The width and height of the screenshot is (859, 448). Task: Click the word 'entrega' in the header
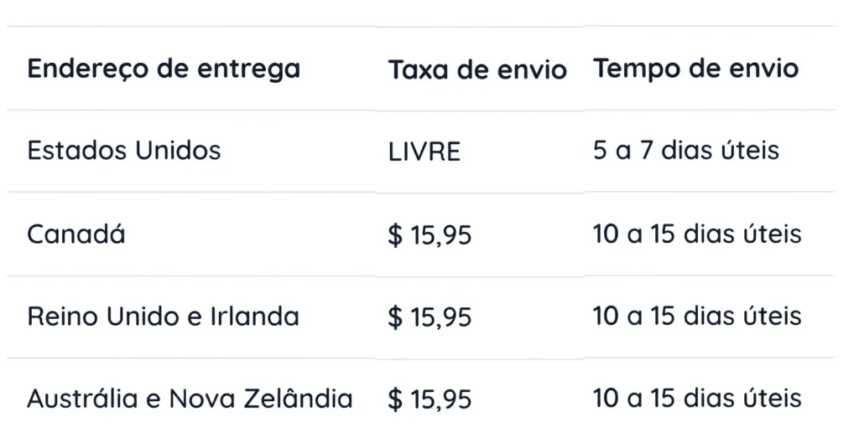pyautogui.click(x=248, y=70)
